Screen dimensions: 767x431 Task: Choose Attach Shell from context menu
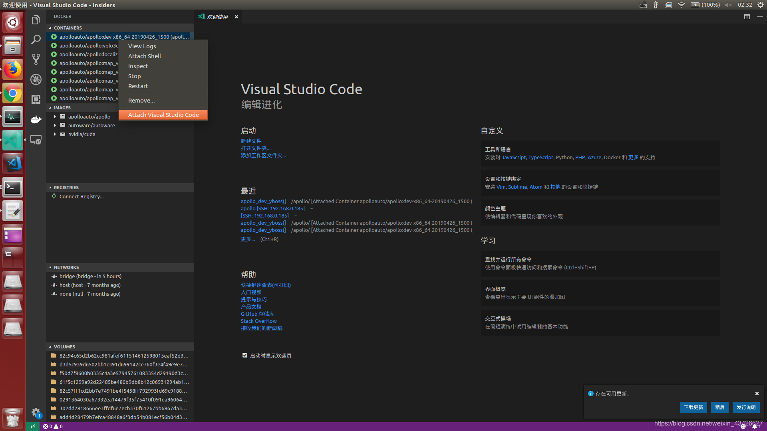coord(163,56)
